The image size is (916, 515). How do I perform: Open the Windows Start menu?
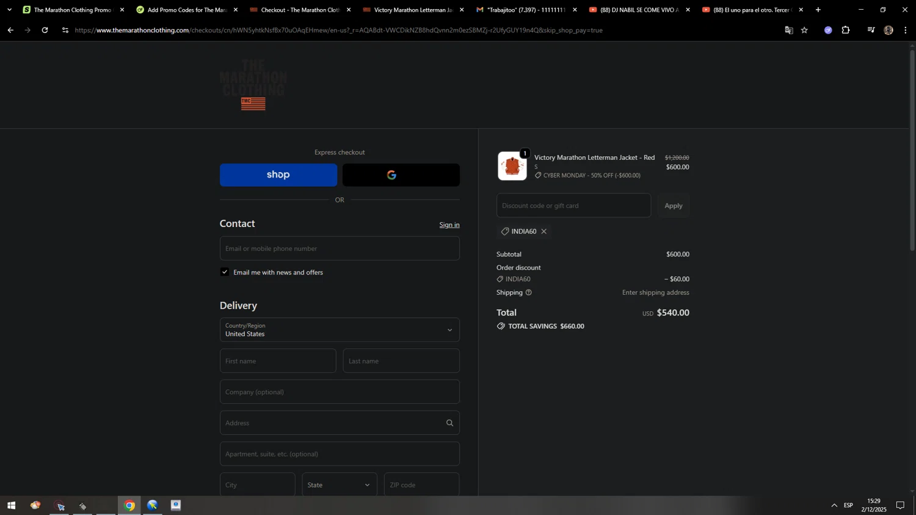[x=11, y=505]
